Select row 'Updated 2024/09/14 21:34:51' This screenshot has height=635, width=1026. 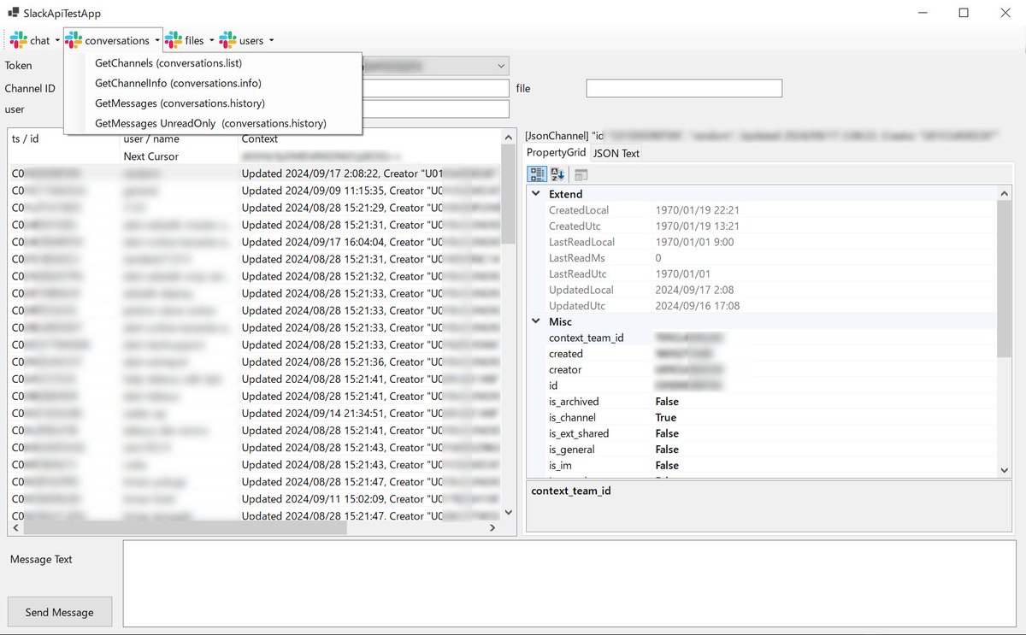pyautogui.click(x=255, y=413)
